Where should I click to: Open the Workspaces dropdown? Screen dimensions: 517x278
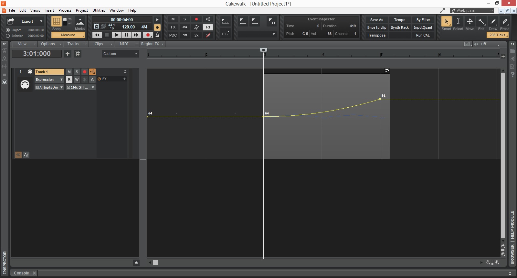472,11
